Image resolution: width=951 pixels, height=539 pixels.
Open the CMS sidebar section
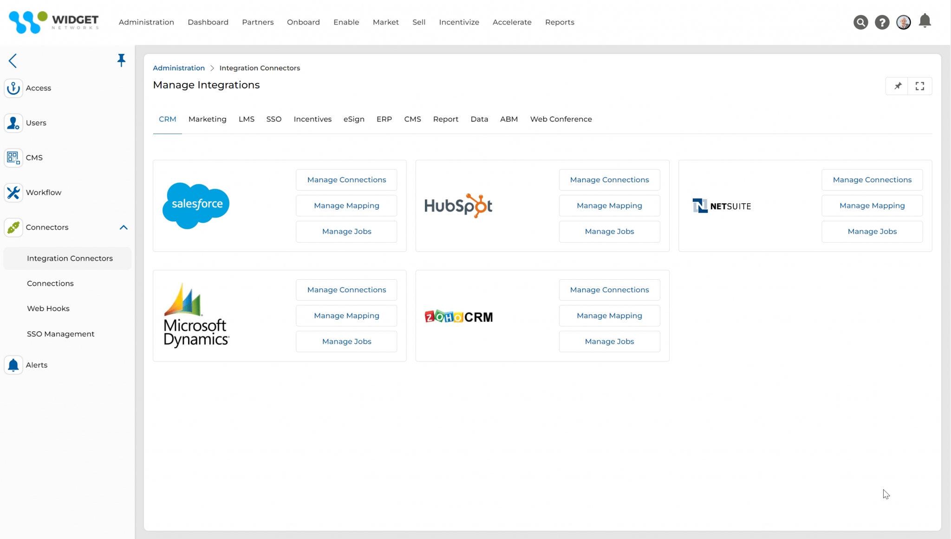pos(13,158)
